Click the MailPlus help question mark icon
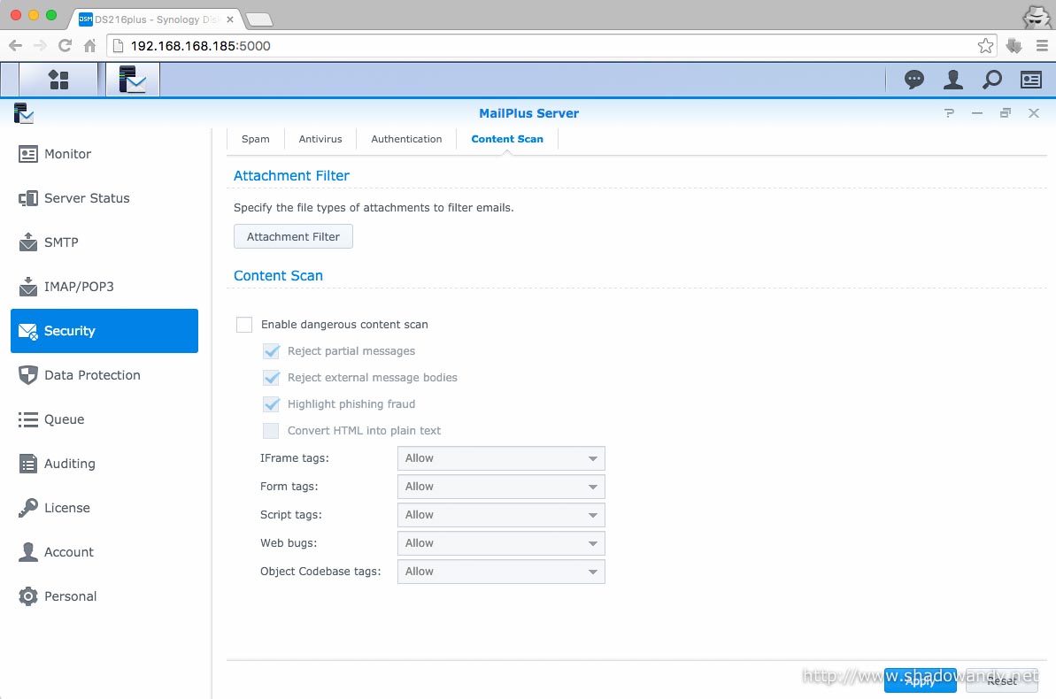 click(950, 113)
